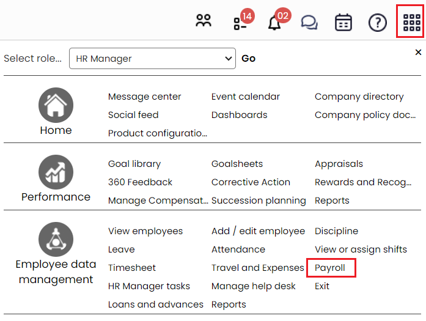Open notifications bell icon
This screenshot has width=426, height=321.
coord(275,23)
